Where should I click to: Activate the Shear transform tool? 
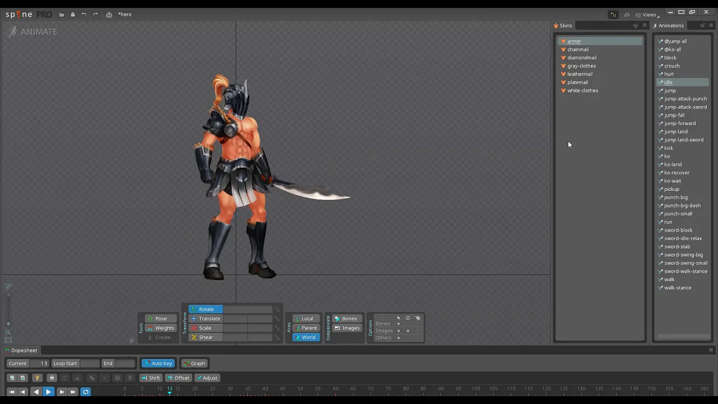205,338
